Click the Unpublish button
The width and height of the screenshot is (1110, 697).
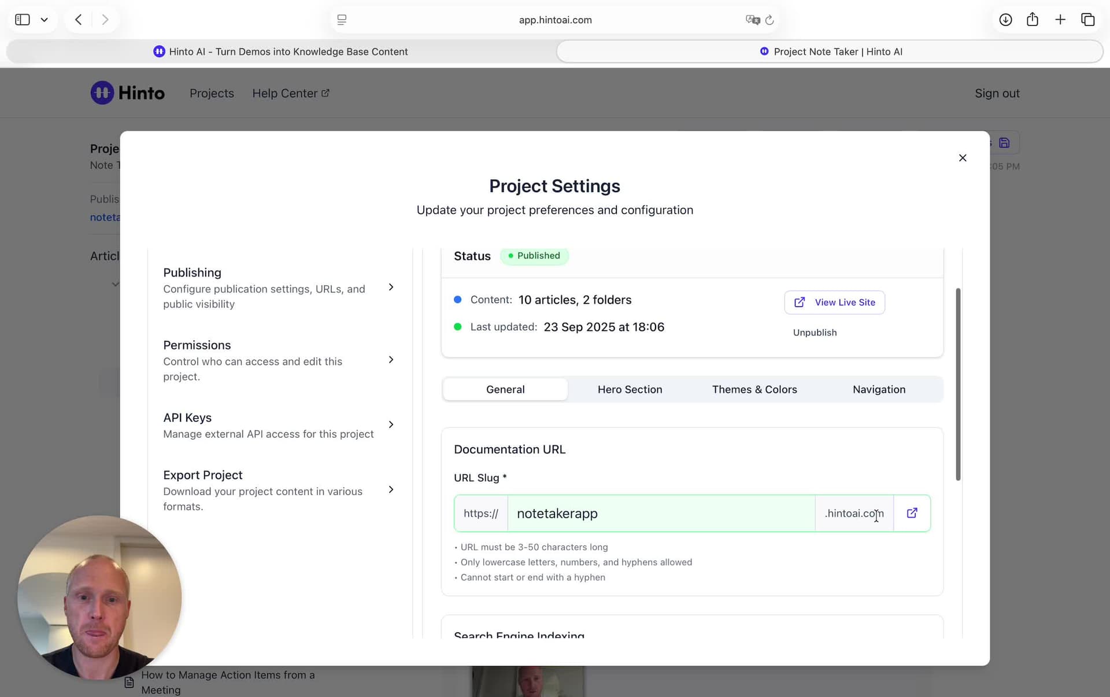pyautogui.click(x=815, y=333)
